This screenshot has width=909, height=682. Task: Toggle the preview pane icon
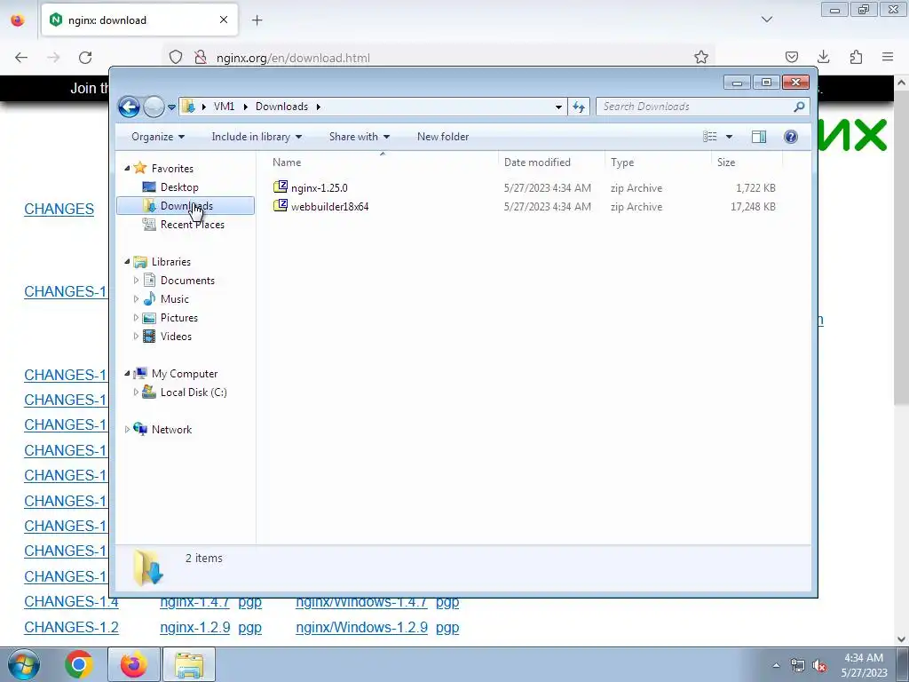point(758,137)
